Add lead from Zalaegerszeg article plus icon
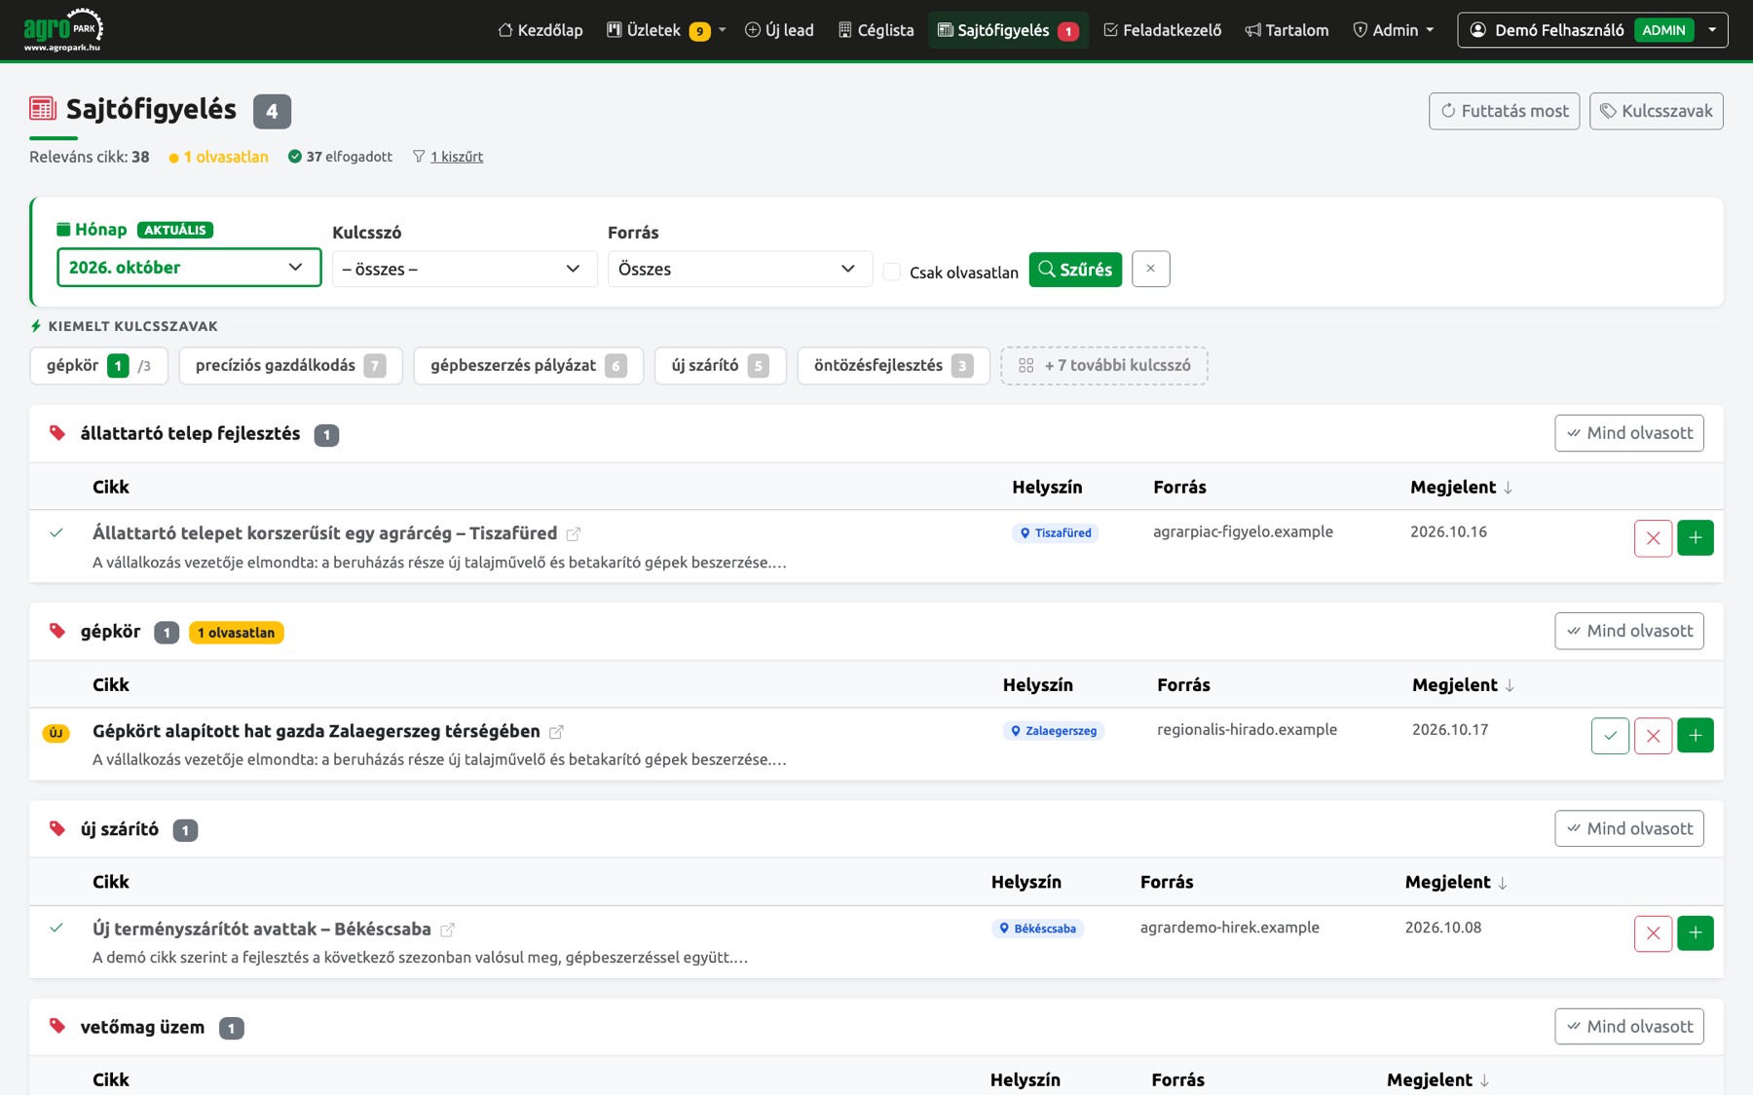The width and height of the screenshot is (1753, 1095). (1696, 736)
